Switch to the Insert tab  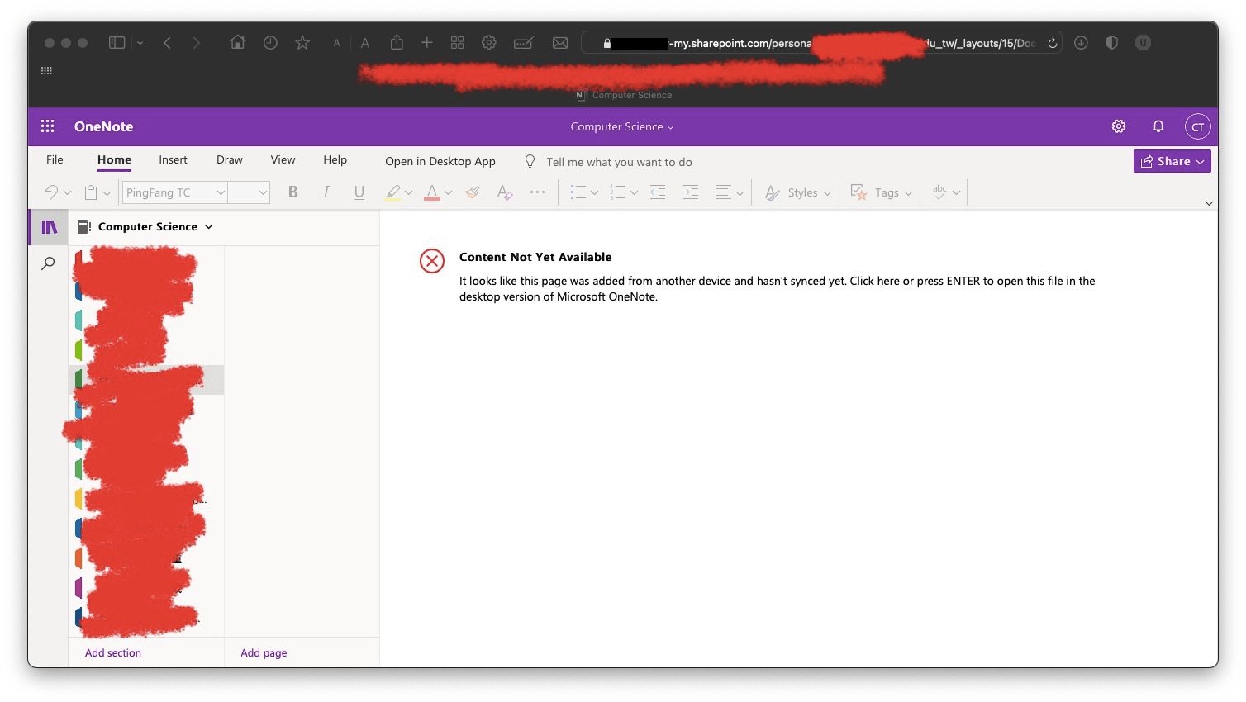(x=173, y=159)
